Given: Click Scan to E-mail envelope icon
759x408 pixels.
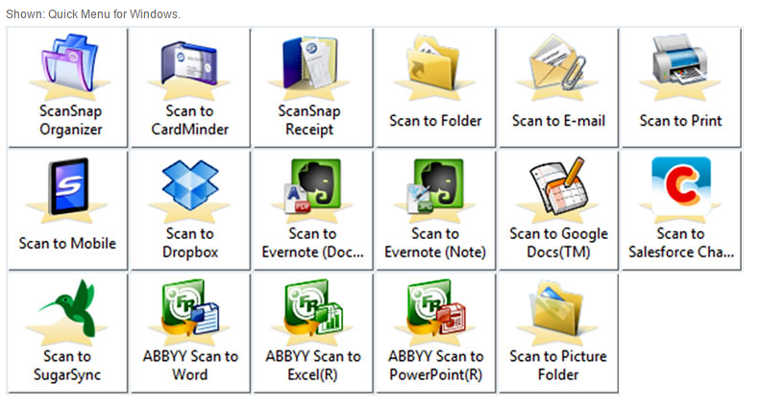Looking at the screenshot, I should pyautogui.click(x=558, y=65).
